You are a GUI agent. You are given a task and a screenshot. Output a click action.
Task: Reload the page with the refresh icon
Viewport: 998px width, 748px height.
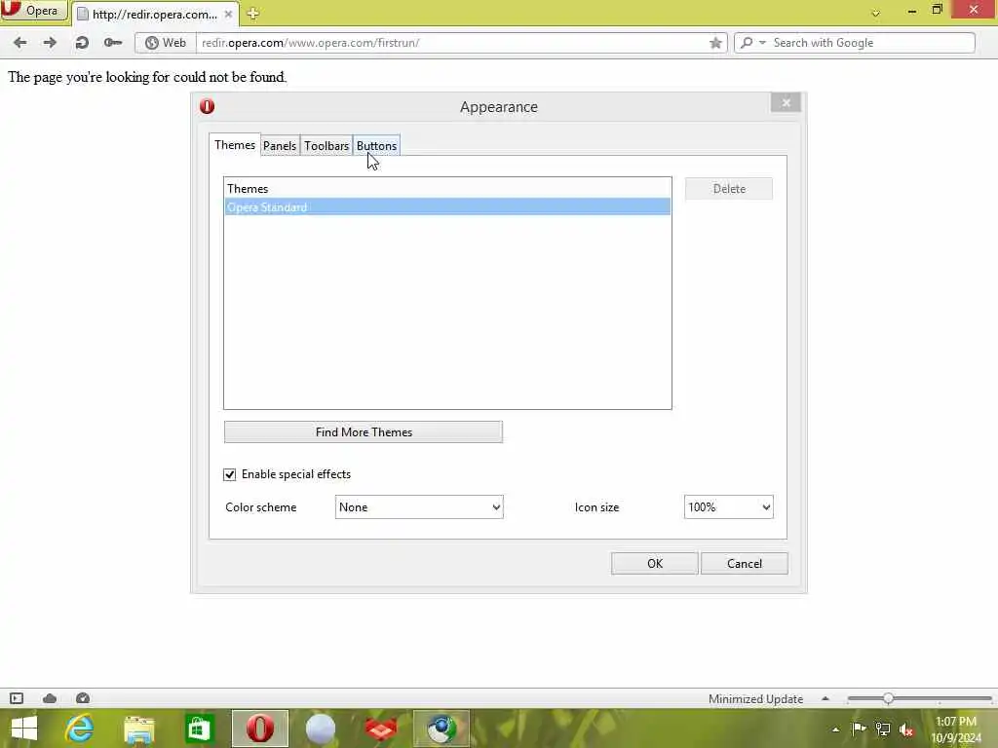point(82,43)
